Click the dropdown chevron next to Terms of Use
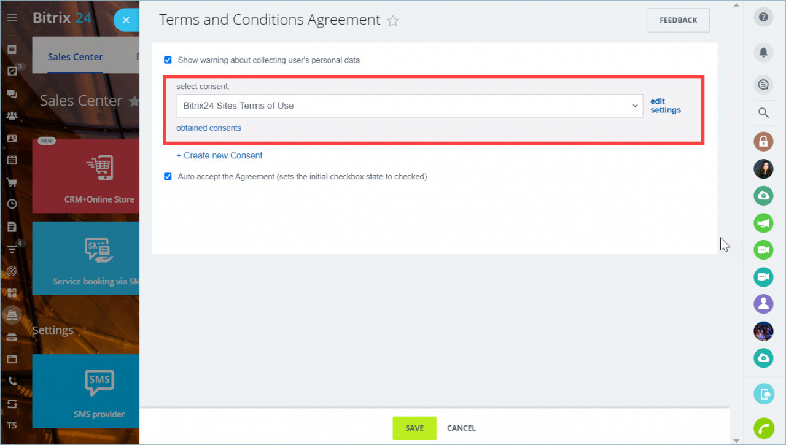The width and height of the screenshot is (786, 445). pyautogui.click(x=636, y=106)
